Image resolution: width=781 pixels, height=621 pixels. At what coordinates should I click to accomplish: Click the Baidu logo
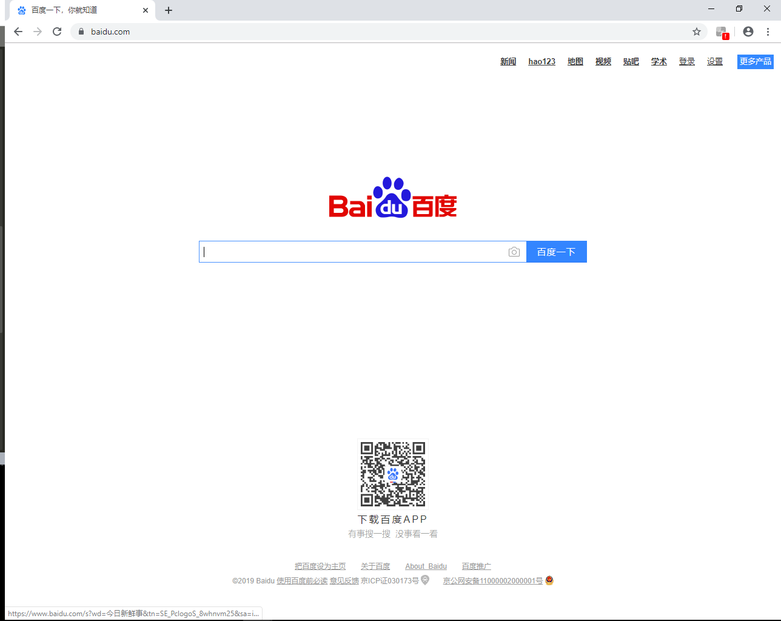tap(393, 198)
